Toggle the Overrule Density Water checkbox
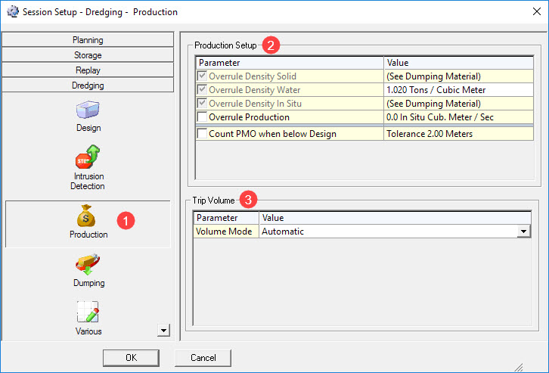 coord(202,90)
